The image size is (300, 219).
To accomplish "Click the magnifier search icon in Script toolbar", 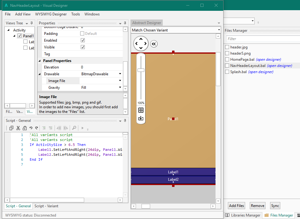I will click(74, 128).
